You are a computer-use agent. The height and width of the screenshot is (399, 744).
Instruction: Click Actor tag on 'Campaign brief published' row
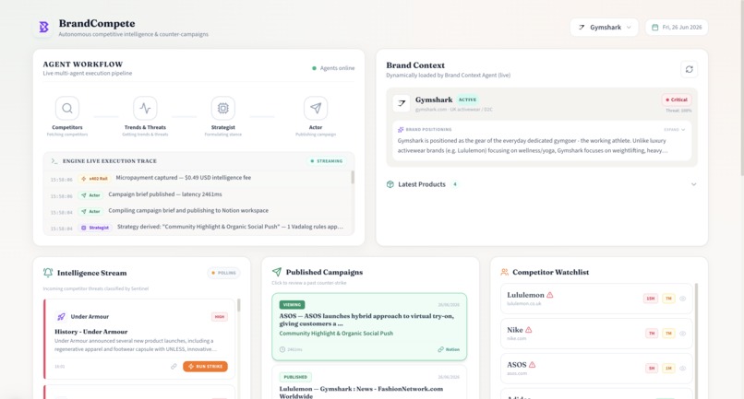90,195
